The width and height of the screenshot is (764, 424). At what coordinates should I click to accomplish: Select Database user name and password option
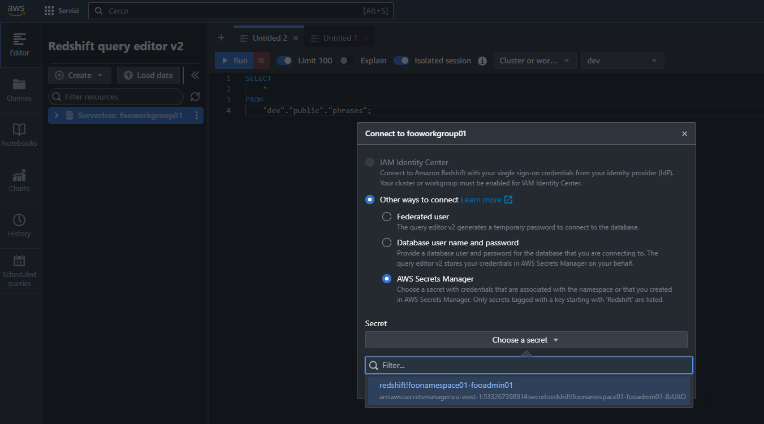click(x=387, y=243)
